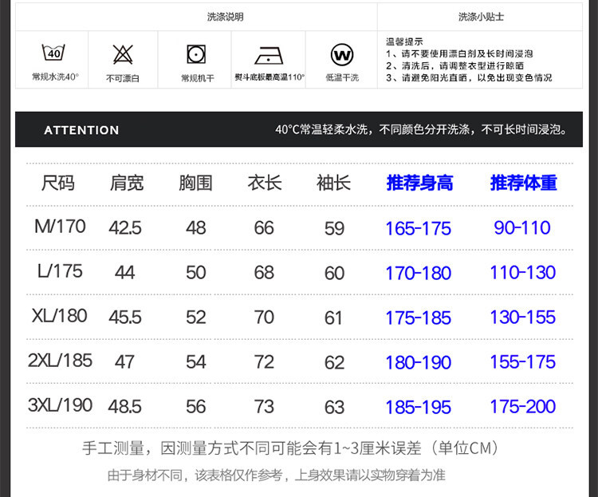
Task: Click length value 66 in M row
Action: click(x=264, y=228)
